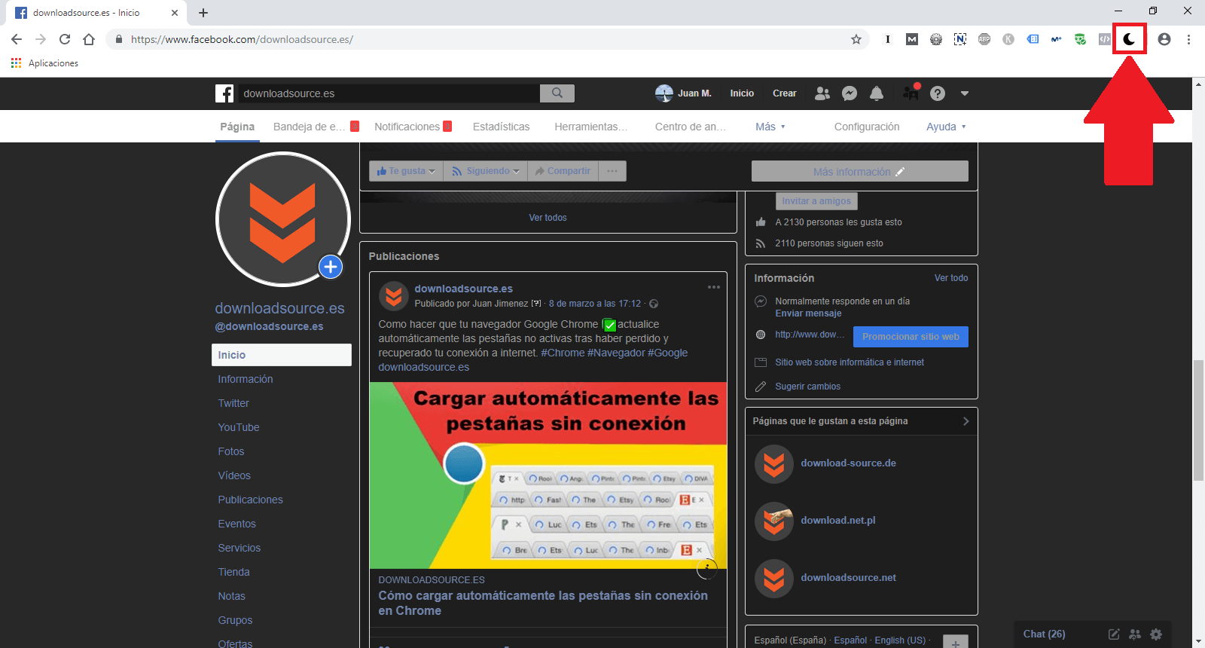The width and height of the screenshot is (1205, 648).
Task: Open Sugerir cambios link
Action: [x=807, y=387]
